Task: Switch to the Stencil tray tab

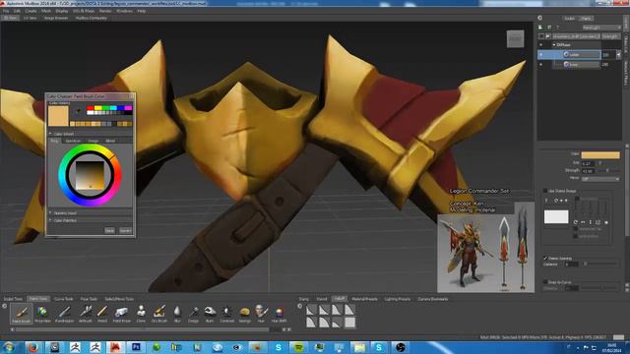Action: (322, 299)
